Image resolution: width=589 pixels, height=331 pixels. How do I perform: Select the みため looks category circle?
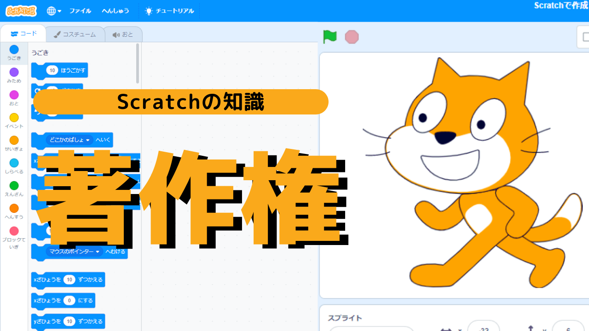tap(14, 72)
